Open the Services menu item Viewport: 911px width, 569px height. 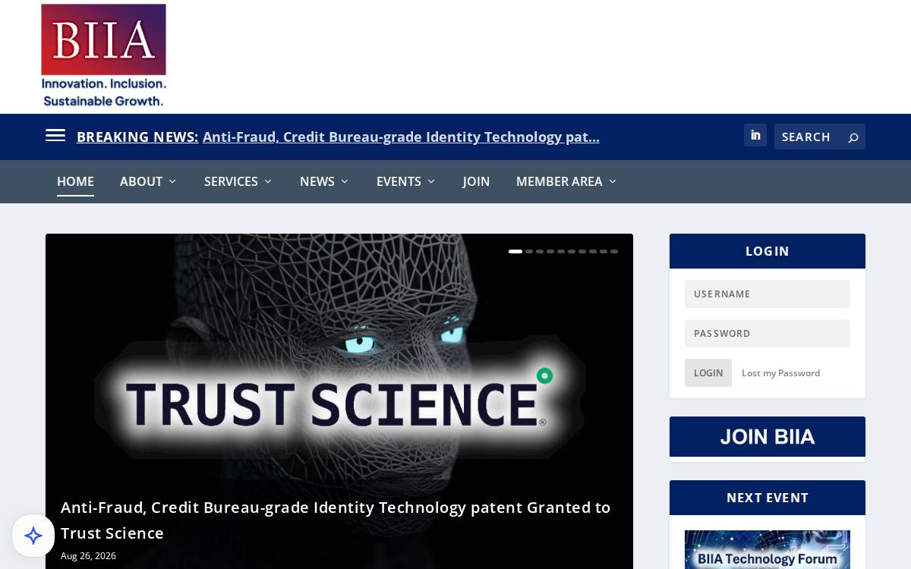231,181
